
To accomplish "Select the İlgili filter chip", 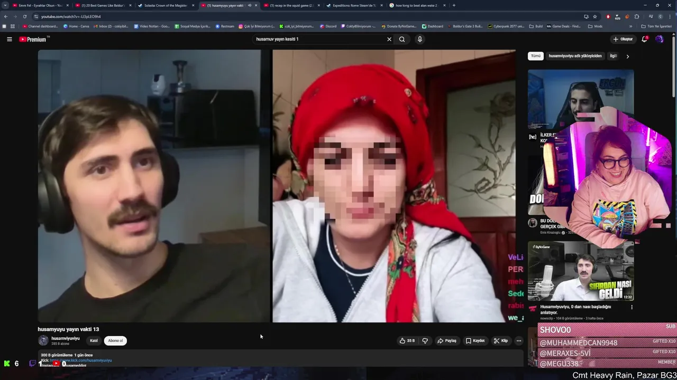I will pos(614,56).
